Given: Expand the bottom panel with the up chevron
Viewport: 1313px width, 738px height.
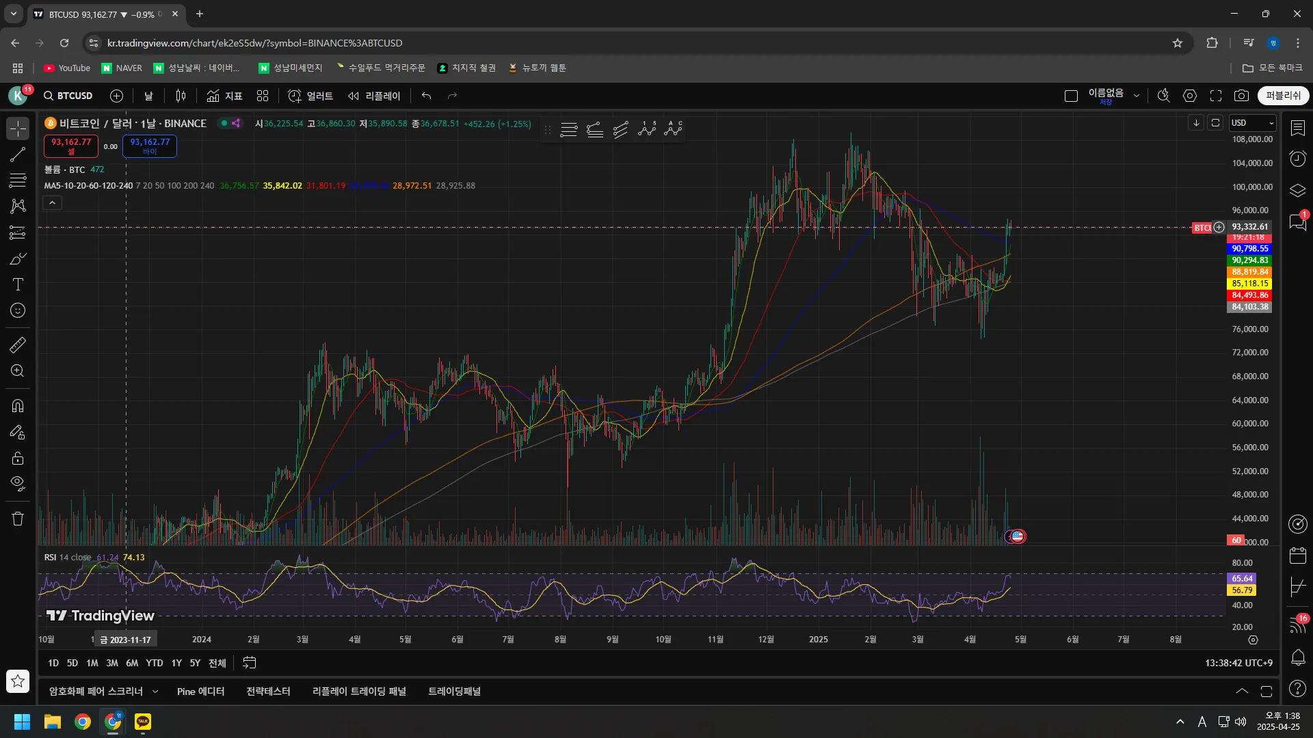Looking at the screenshot, I should (x=1242, y=692).
